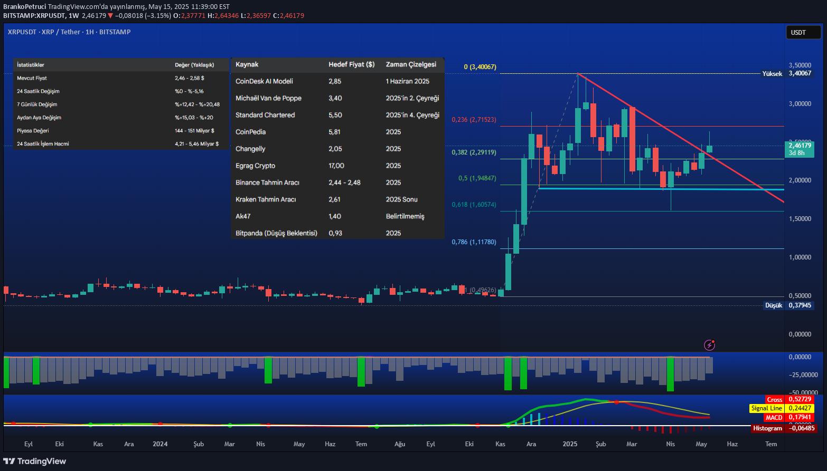Click the 2025'in 2. Çeyreği cell
827x471 pixels.
412,98
